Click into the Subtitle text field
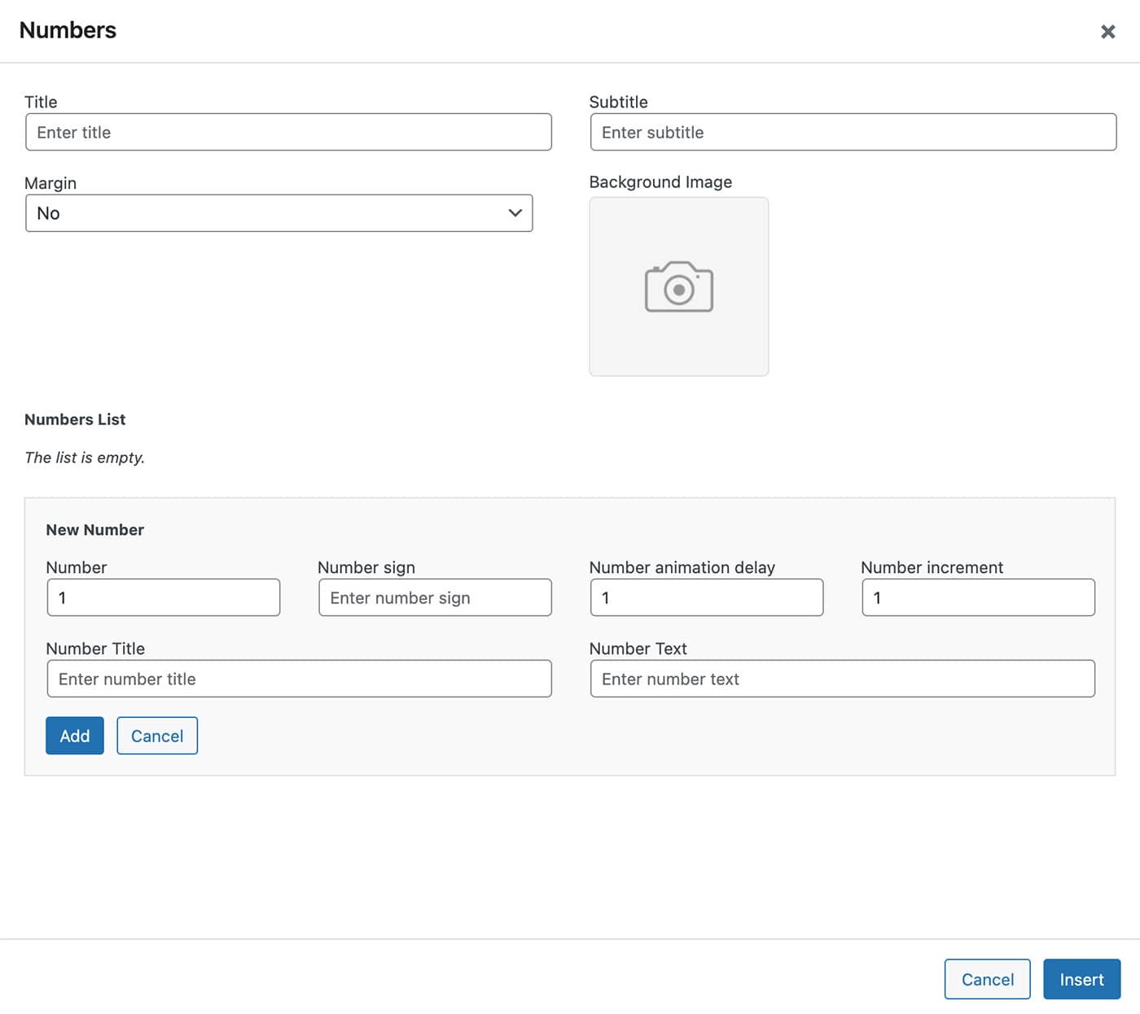1140x1014 pixels. (x=853, y=132)
